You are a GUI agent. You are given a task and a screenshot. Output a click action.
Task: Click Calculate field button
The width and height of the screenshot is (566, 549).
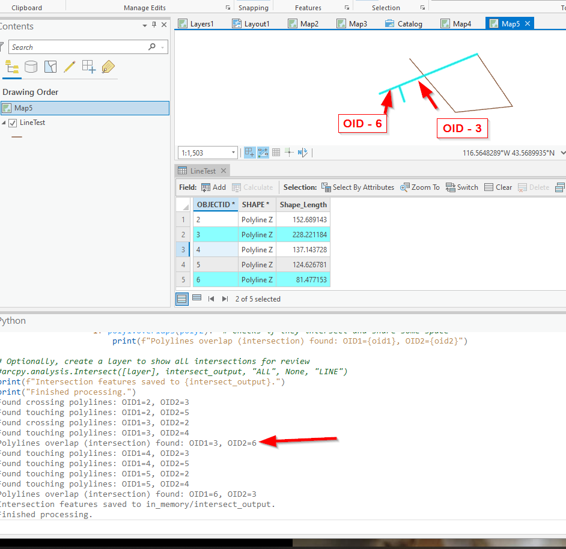(x=252, y=187)
